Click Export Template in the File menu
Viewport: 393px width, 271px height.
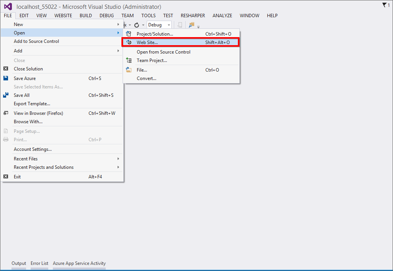(x=32, y=104)
